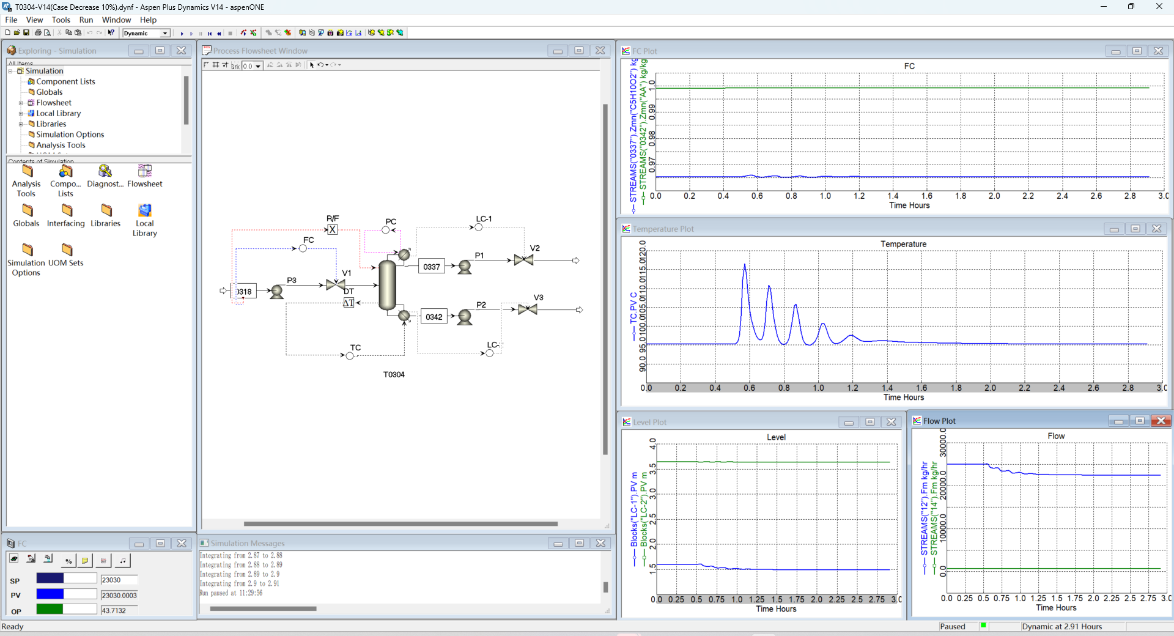
Task: Click the SP dark blue setpoint bar
Action: (x=50, y=579)
